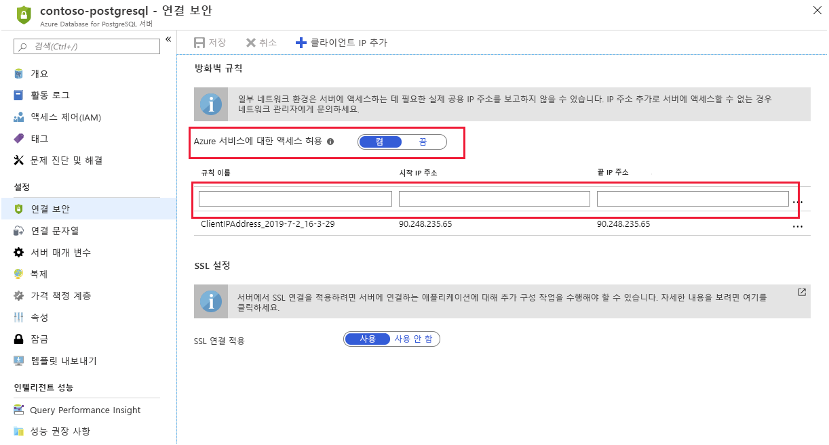Click the 속성 menu label

pos(39,317)
